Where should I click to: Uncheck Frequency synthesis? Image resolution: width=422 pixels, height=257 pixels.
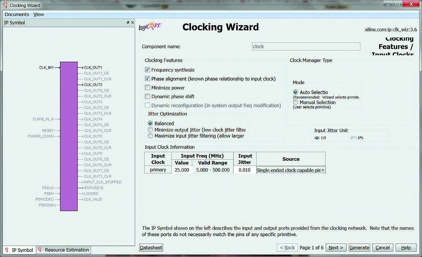coord(148,70)
